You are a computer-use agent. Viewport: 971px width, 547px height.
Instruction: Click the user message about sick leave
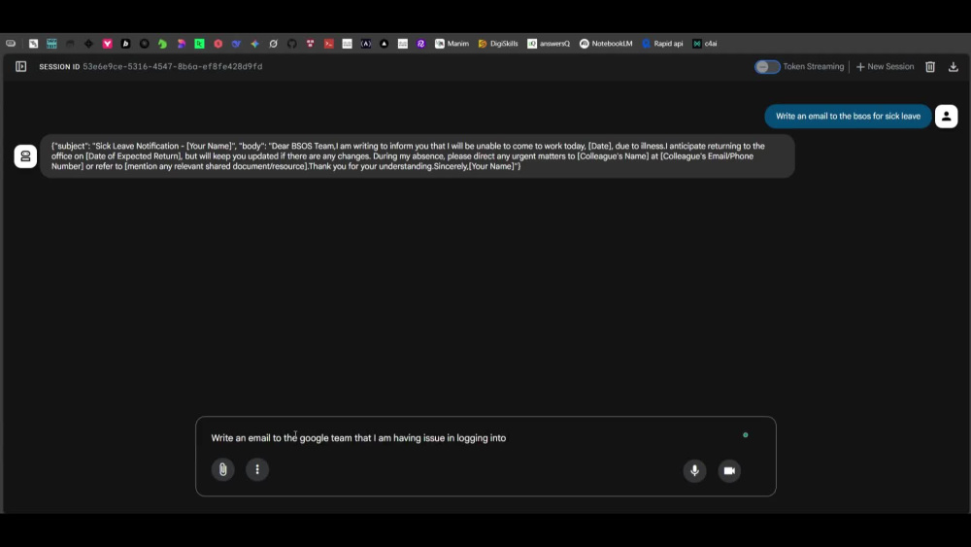click(x=848, y=117)
